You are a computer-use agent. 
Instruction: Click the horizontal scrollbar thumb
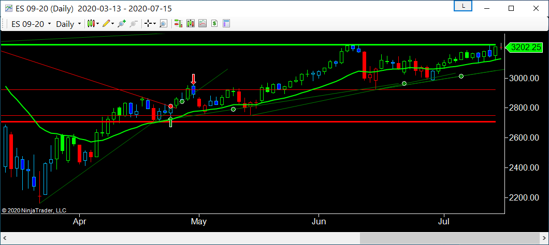(x=450, y=239)
